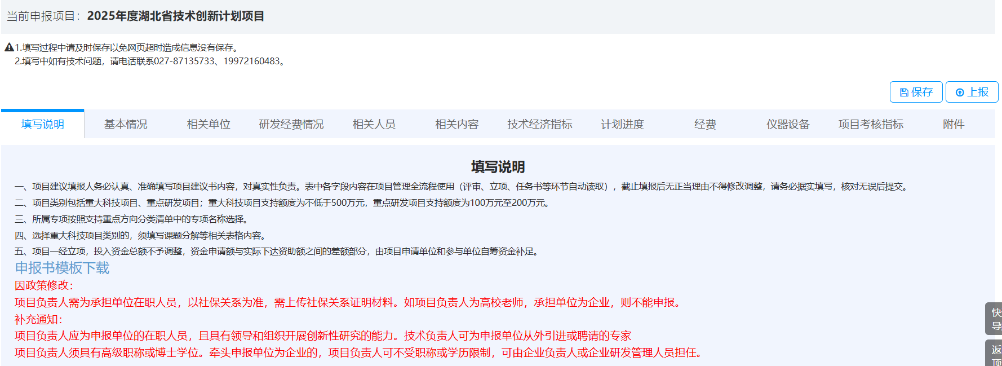The width and height of the screenshot is (1002, 366).
Task: View the 技术经济指标 tab
Action: pyautogui.click(x=540, y=124)
